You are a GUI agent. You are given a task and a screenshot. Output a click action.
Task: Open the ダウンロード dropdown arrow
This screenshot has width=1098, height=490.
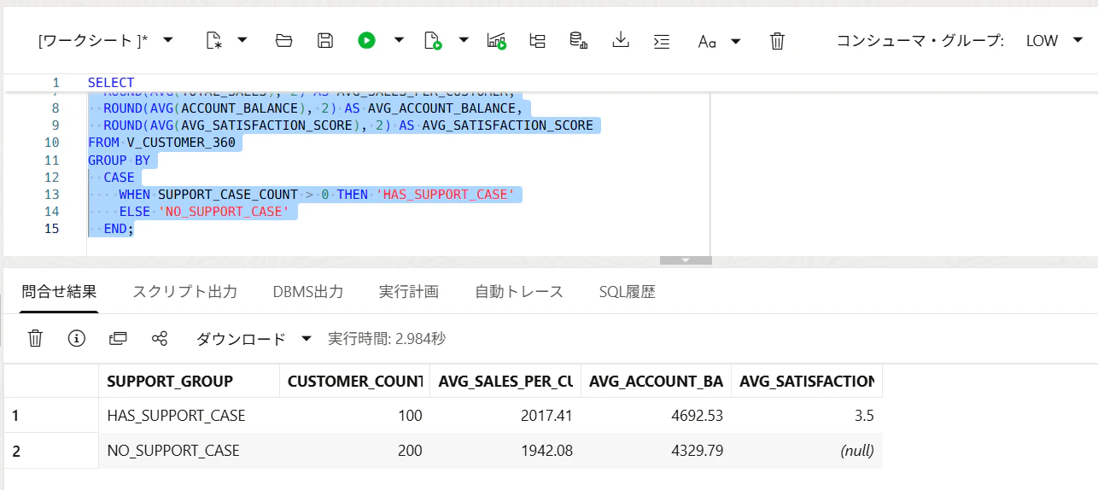pos(307,339)
